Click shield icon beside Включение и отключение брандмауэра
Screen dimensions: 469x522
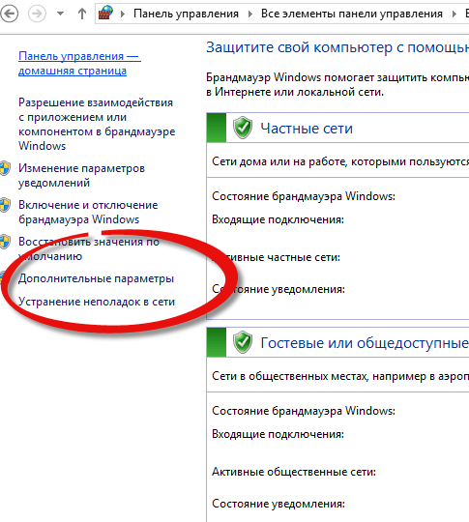(5, 205)
